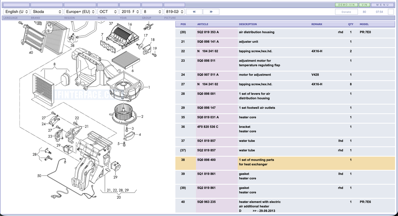This screenshot has height=216, width=398.
Task: Open the Model dropdown showing OCT
Action: pyautogui.click(x=108, y=12)
